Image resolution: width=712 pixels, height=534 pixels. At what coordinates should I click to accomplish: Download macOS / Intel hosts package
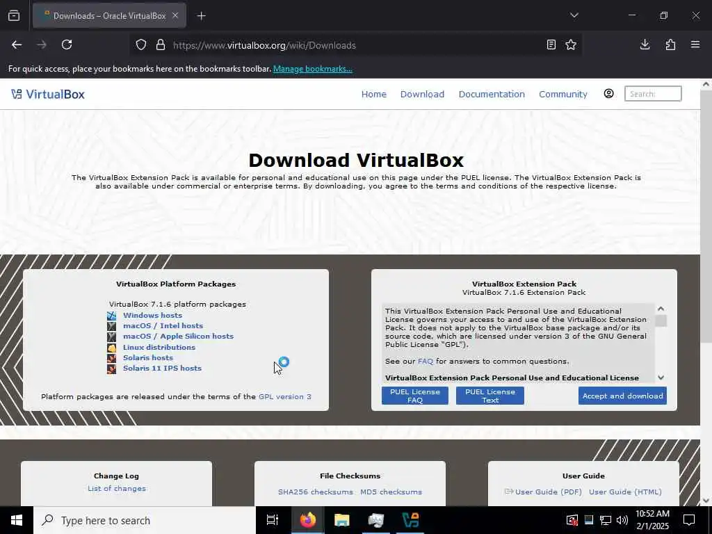point(163,325)
